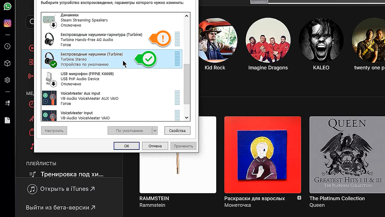This screenshot has height=217, width=385.
Task: Open Раскраски для взрослых album cover
Action: click(262, 155)
